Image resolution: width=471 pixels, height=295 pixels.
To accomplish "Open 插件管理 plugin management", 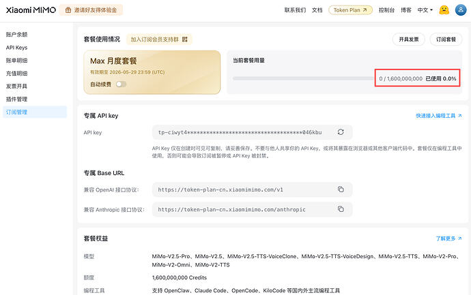I will click(x=16, y=99).
